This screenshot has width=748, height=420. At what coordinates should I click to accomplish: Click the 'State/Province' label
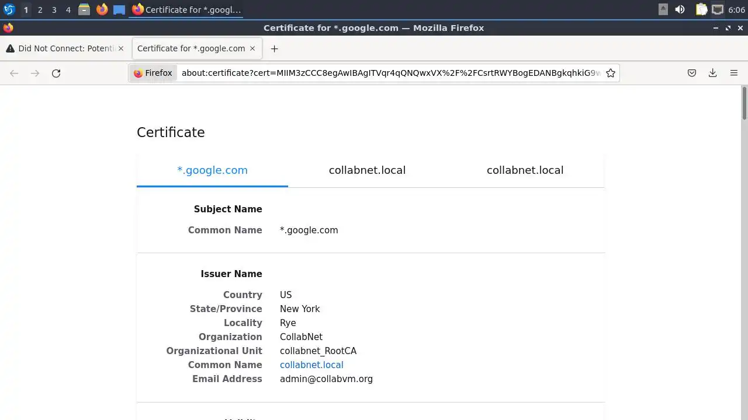pos(226,309)
